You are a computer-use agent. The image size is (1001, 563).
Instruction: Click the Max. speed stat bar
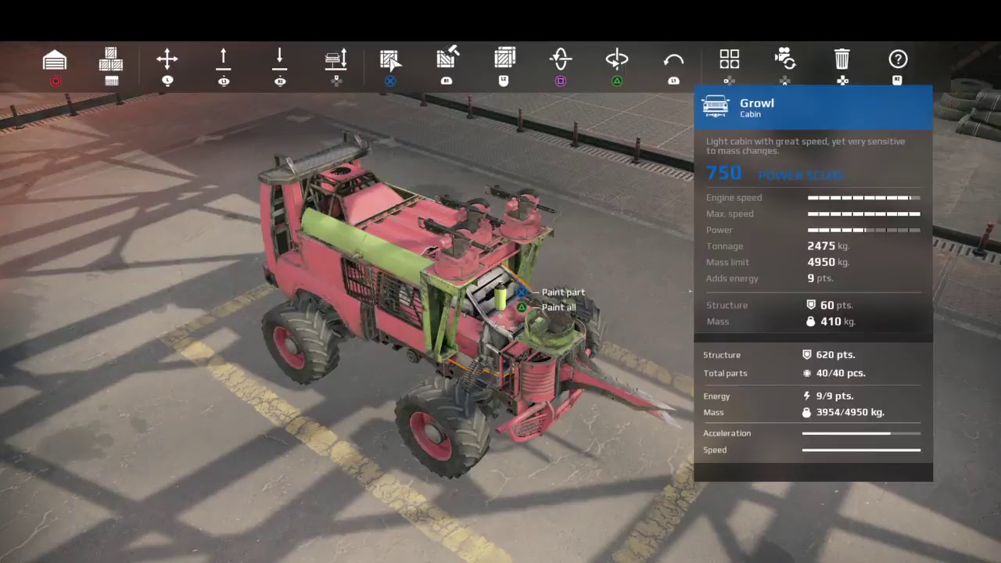tap(864, 214)
